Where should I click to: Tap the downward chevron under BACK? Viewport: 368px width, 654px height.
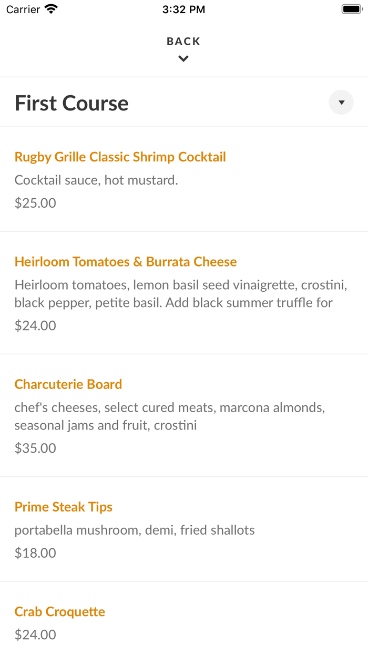coord(183,58)
